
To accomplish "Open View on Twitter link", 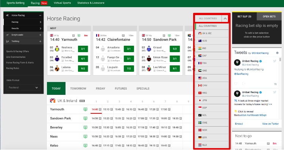I will click(270, 124).
